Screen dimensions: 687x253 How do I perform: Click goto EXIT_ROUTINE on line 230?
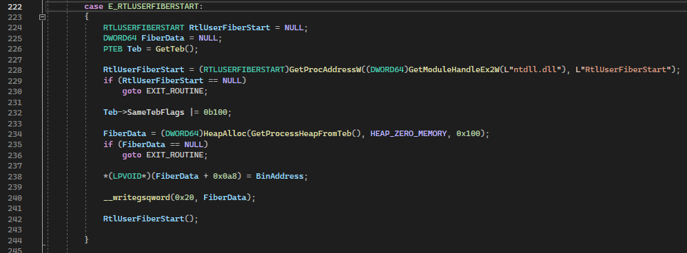163,91
